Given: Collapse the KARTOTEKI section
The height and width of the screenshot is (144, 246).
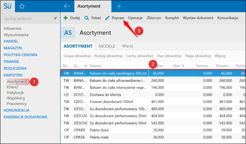Looking at the screenshot, I should click(x=13, y=75).
